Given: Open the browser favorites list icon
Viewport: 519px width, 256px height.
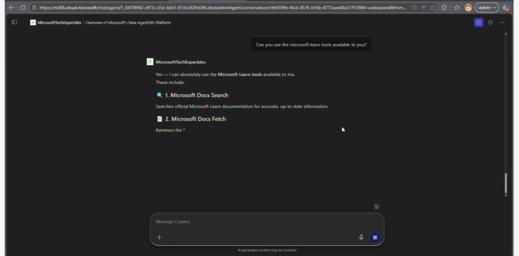Looking at the screenshot, I should (457, 8).
